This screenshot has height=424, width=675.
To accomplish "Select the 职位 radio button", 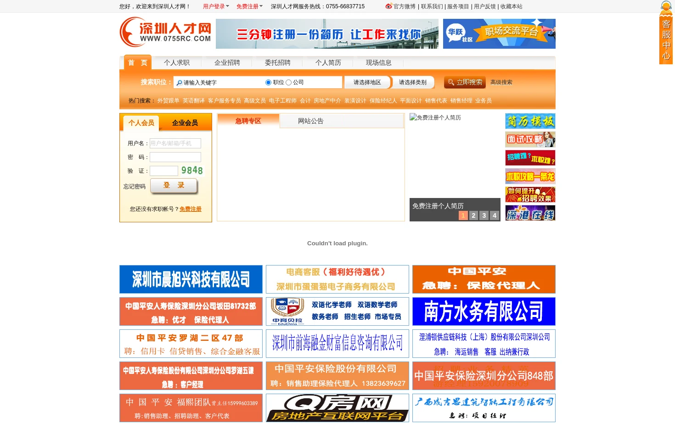I will pyautogui.click(x=268, y=83).
